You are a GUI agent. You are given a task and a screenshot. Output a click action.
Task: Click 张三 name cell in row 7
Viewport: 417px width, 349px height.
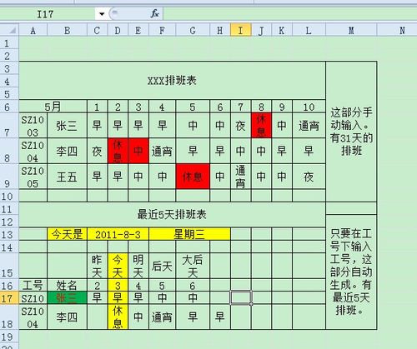(67, 126)
